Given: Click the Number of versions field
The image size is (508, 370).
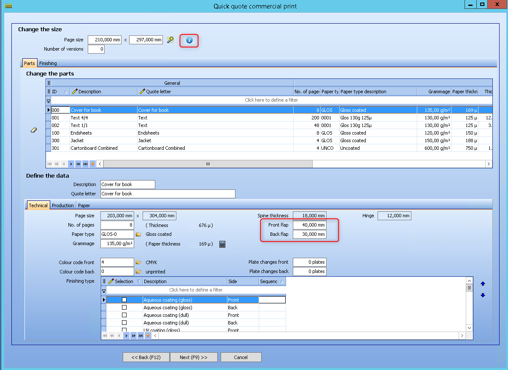Looking at the screenshot, I should click(96, 49).
